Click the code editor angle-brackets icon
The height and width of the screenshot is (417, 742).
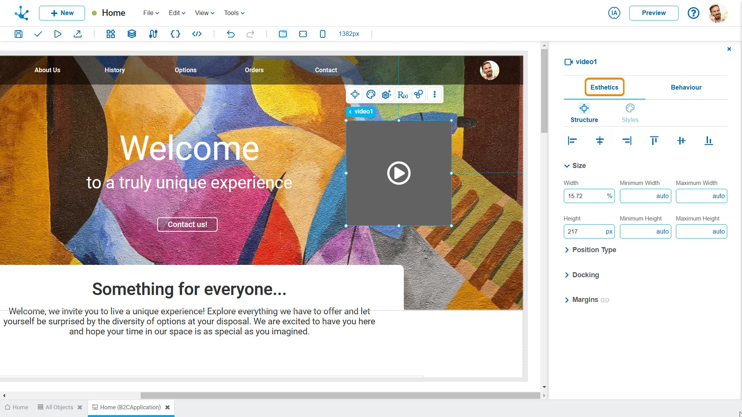coord(197,34)
